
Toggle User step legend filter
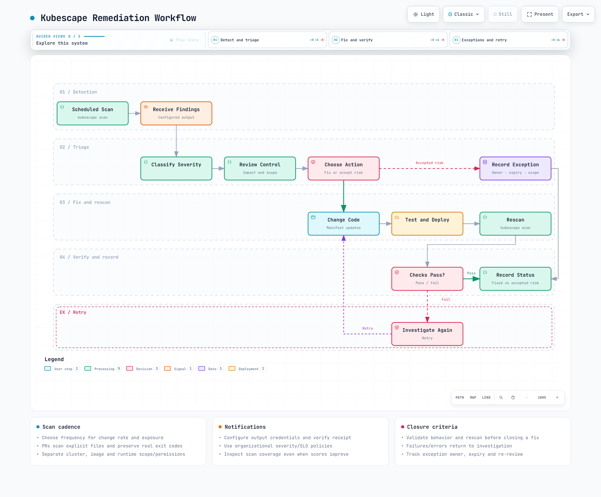pyautogui.click(x=62, y=369)
